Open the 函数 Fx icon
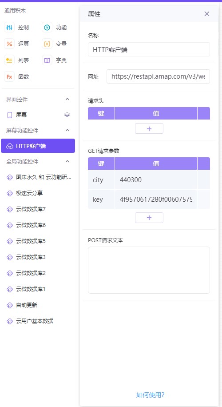This screenshot has width=222, height=407. (9, 76)
